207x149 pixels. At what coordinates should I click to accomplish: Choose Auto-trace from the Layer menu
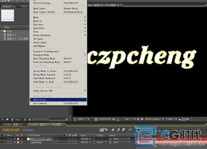click(x=58, y=100)
